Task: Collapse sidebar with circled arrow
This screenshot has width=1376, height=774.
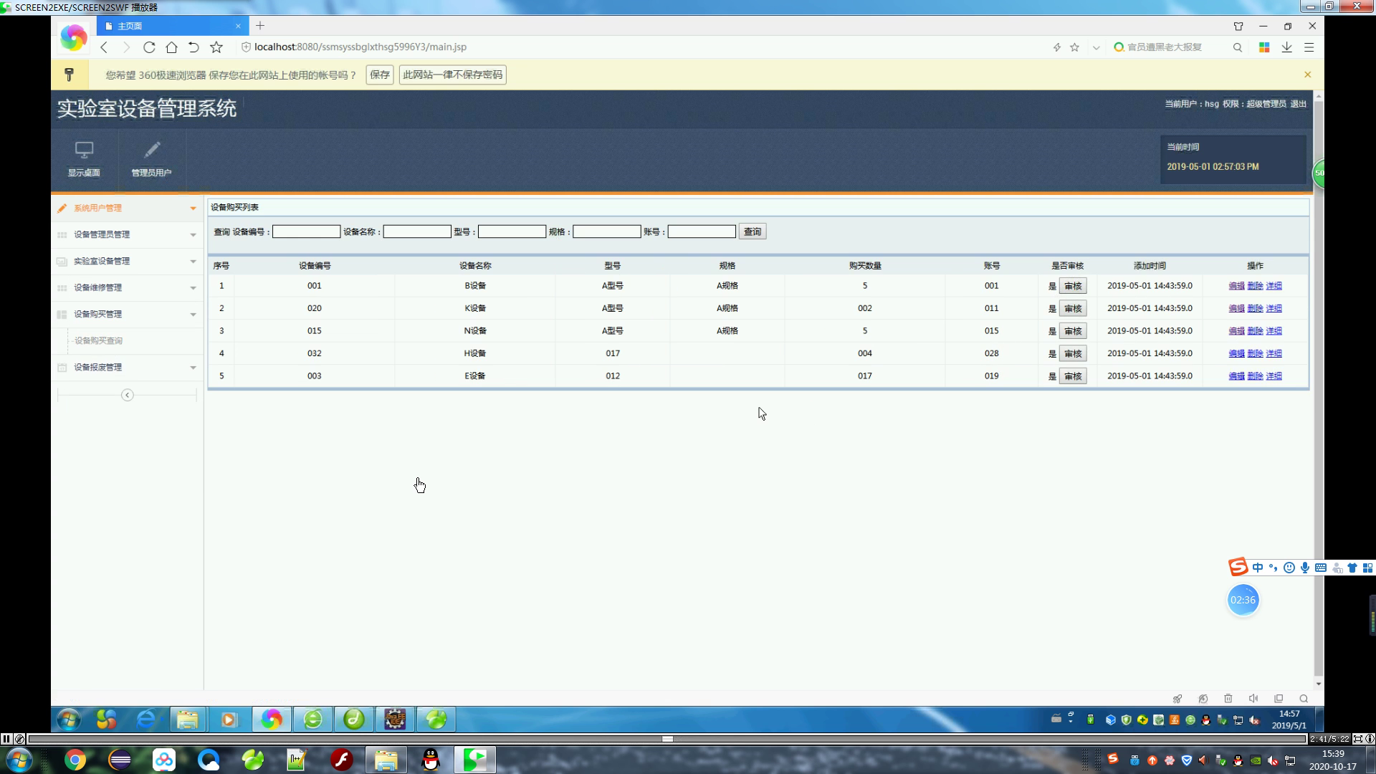Action: tap(128, 395)
